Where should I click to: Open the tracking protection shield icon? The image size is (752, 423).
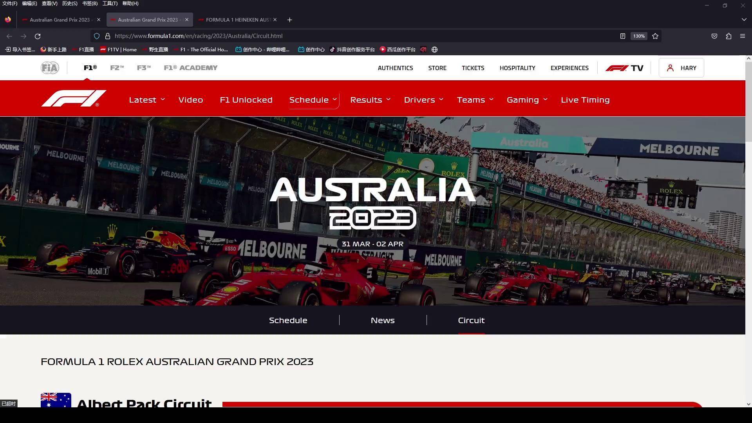click(97, 36)
